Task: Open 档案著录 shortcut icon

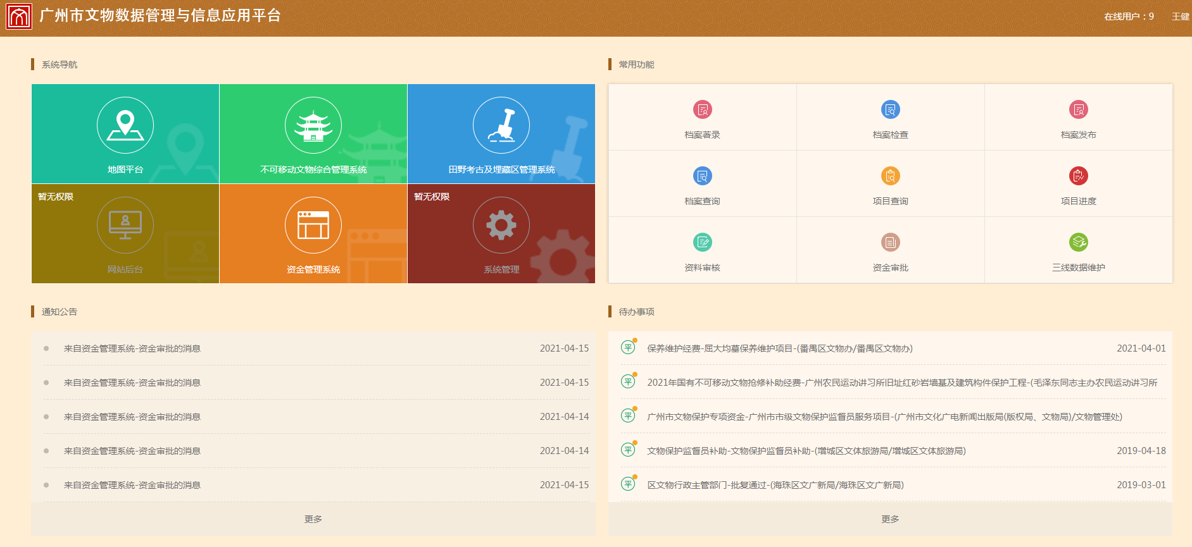Action: (702, 109)
